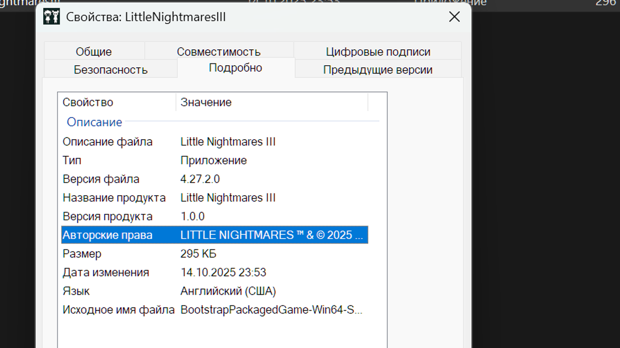This screenshot has width=620, height=348.
Task: Open the Предыдущие версии tab
Action: pos(378,69)
